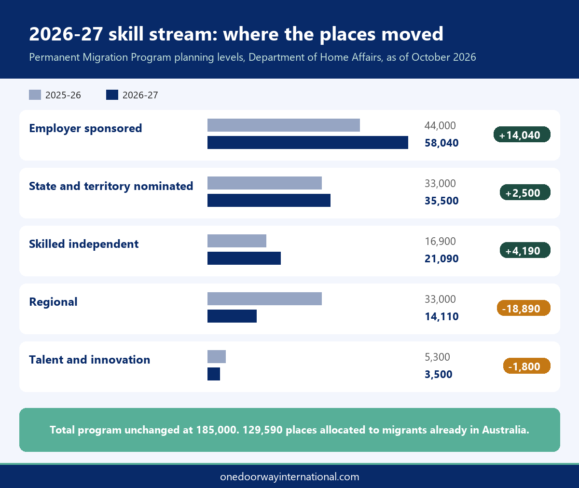Click the orange '-18,890' change badge
This screenshot has height=488, width=579.
pyautogui.click(x=524, y=308)
